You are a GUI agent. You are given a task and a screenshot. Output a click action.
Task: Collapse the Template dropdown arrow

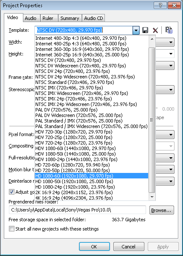click(x=136, y=30)
